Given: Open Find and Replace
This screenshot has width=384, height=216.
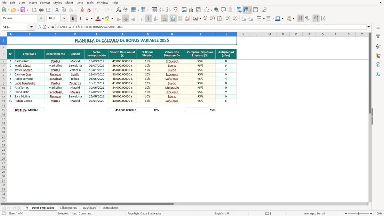Looking at the screenshot, I should coord(118,10).
